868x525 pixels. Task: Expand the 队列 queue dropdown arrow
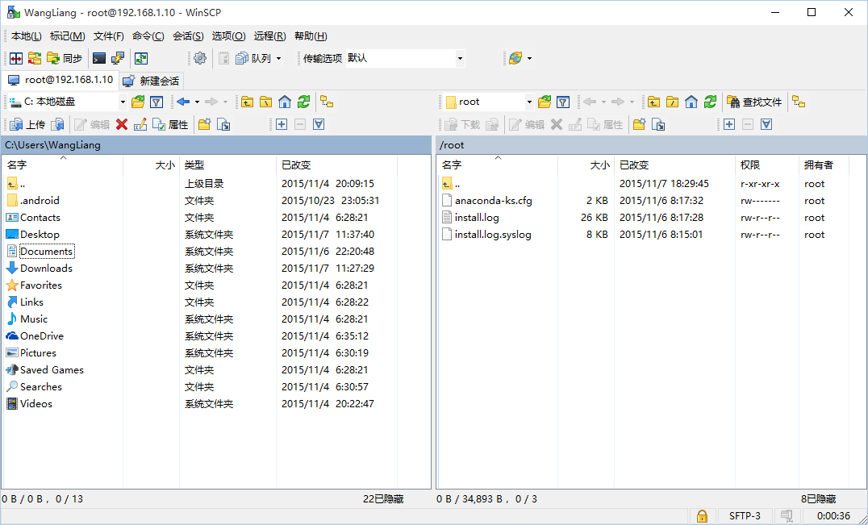click(x=278, y=58)
